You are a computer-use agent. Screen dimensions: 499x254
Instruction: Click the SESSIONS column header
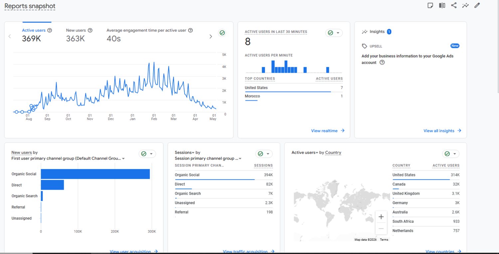[263, 165]
